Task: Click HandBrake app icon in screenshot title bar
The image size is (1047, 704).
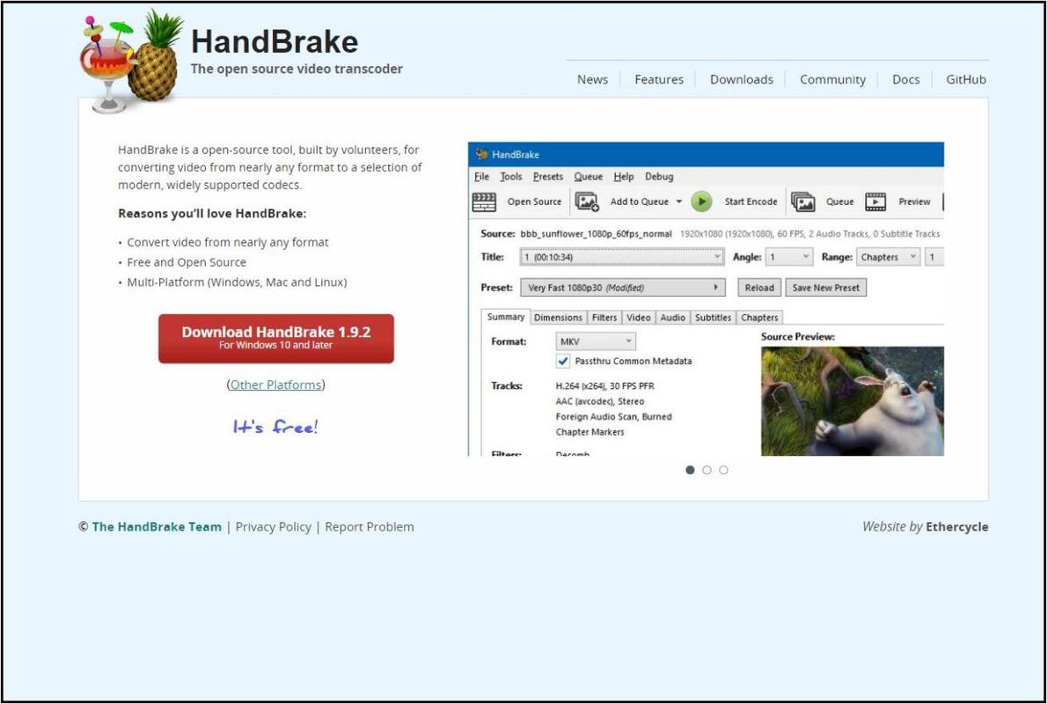Action: pyautogui.click(x=481, y=155)
